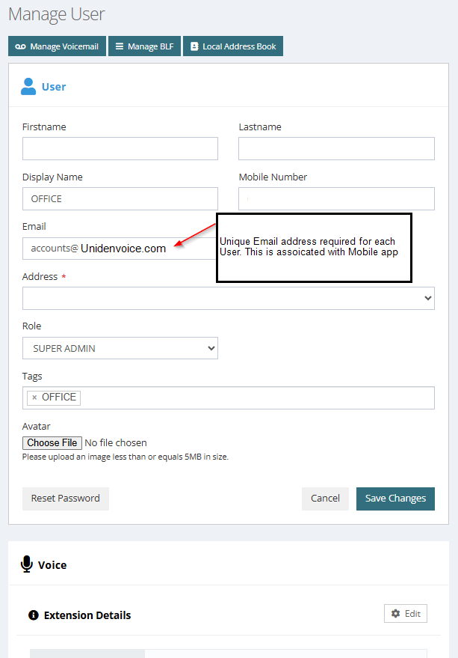Click the info icon beside Extension Details
The width and height of the screenshot is (458, 658).
click(x=33, y=615)
